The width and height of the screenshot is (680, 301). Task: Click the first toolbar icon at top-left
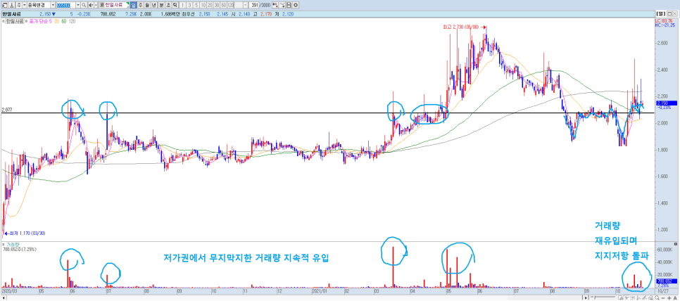click(4, 5)
